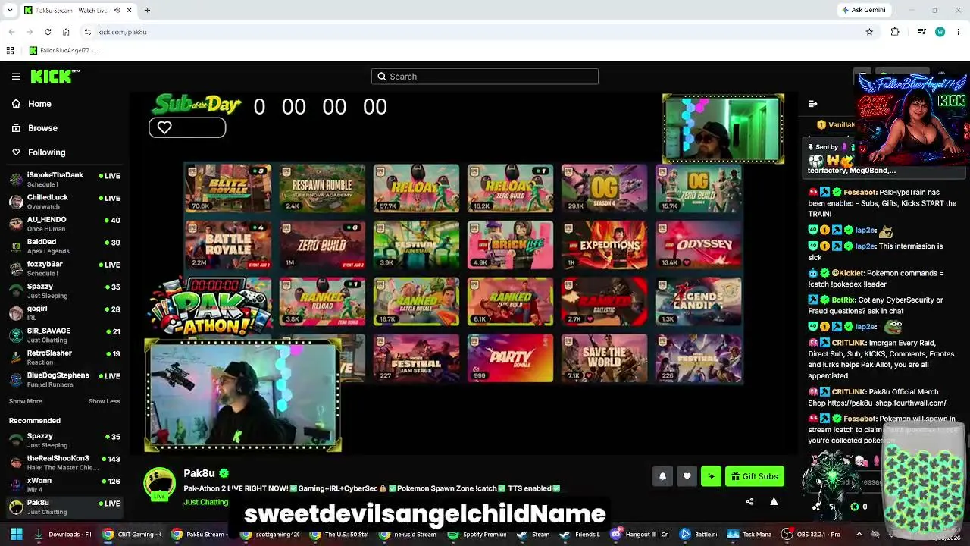Open a new browser tab

[147, 10]
